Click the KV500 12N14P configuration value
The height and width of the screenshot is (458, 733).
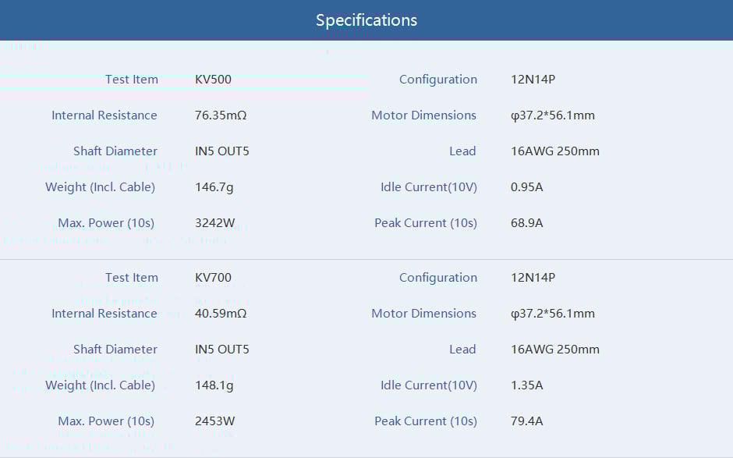pyautogui.click(x=533, y=80)
